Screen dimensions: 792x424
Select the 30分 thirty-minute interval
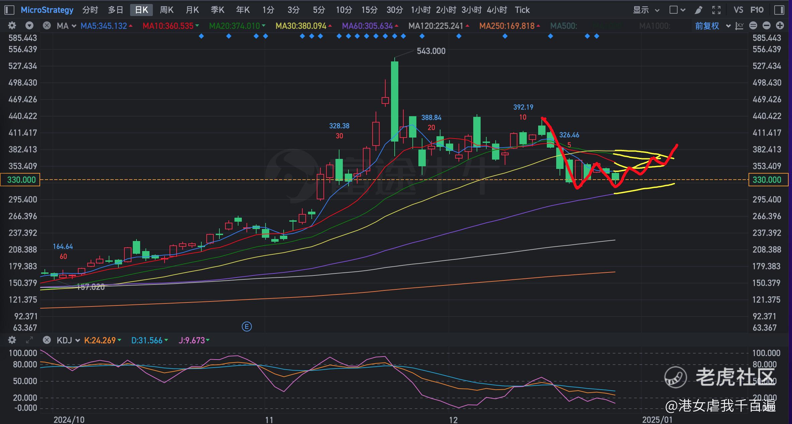click(395, 10)
